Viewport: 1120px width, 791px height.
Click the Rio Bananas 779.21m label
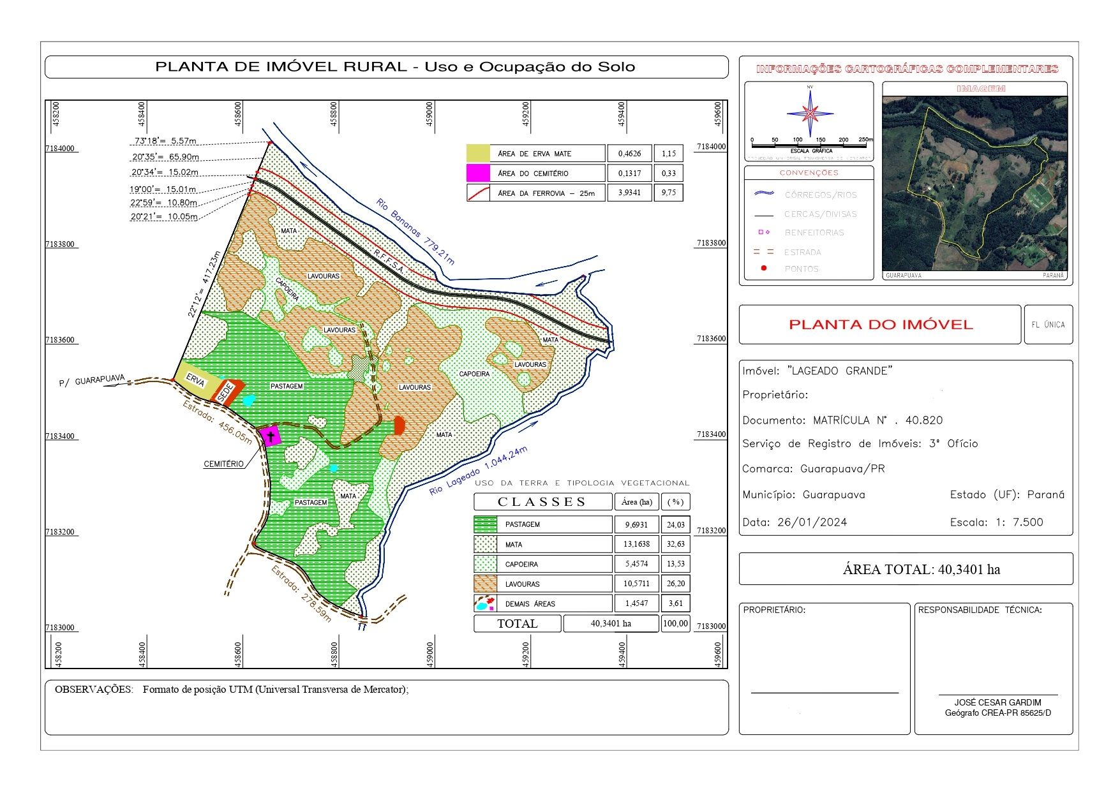pyautogui.click(x=415, y=232)
